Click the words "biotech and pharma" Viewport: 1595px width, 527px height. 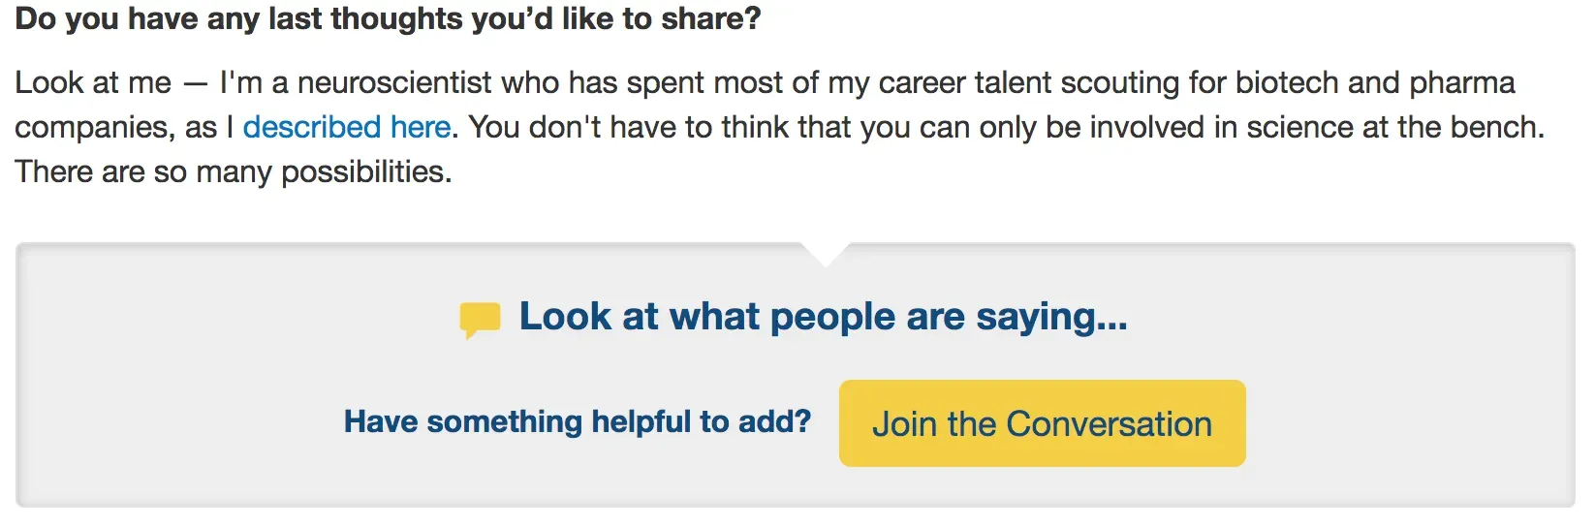coord(1375,82)
